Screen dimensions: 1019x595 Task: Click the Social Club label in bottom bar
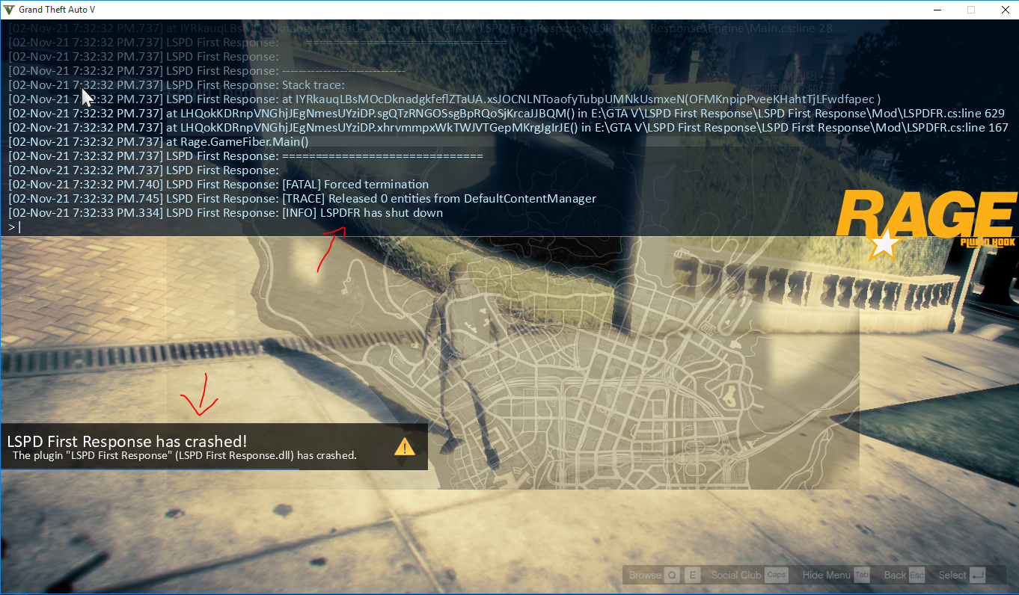pos(736,575)
